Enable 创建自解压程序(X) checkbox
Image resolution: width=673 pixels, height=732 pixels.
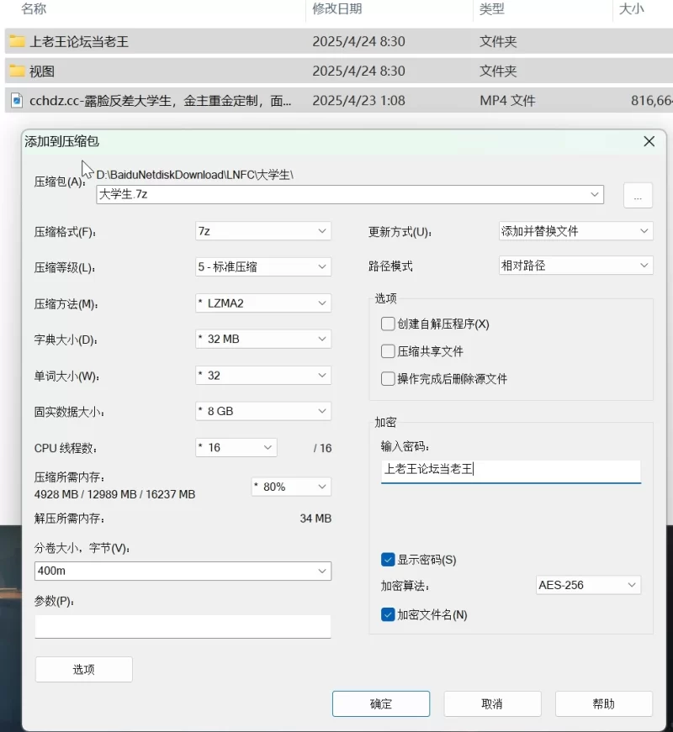[388, 324]
